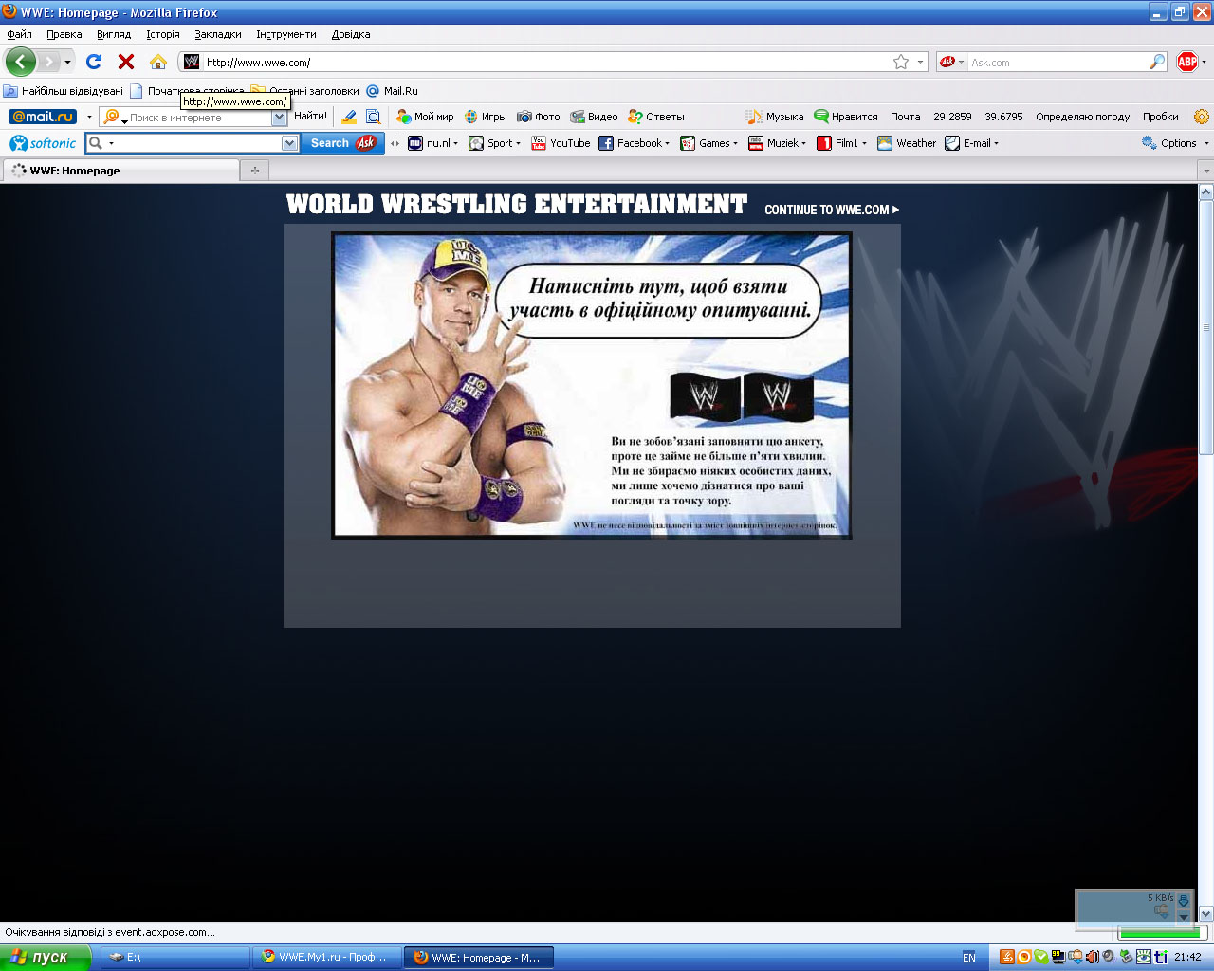Image resolution: width=1214 pixels, height=971 pixels.
Task: Open YouTube from the softonic toolbar
Action: (561, 143)
